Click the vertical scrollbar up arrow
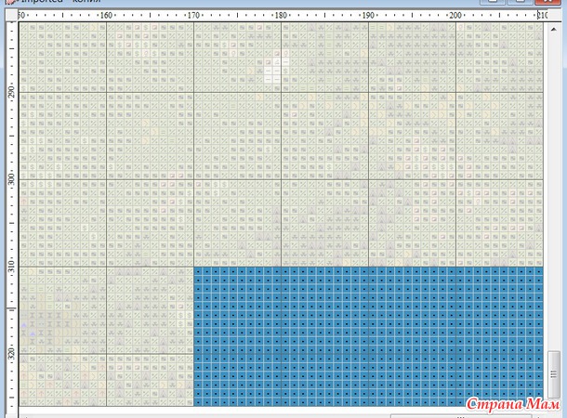The image size is (567, 418). click(x=554, y=30)
